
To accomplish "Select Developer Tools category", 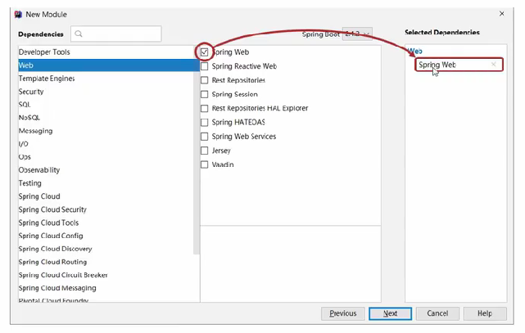I will (107, 52).
